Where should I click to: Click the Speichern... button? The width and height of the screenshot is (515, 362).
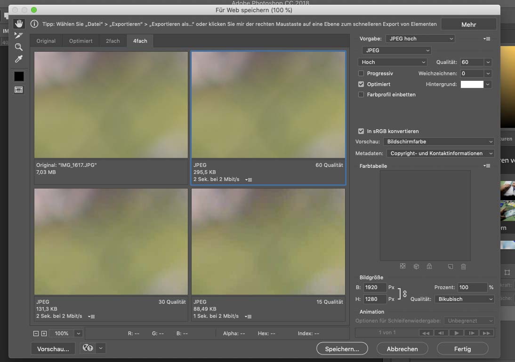point(342,349)
